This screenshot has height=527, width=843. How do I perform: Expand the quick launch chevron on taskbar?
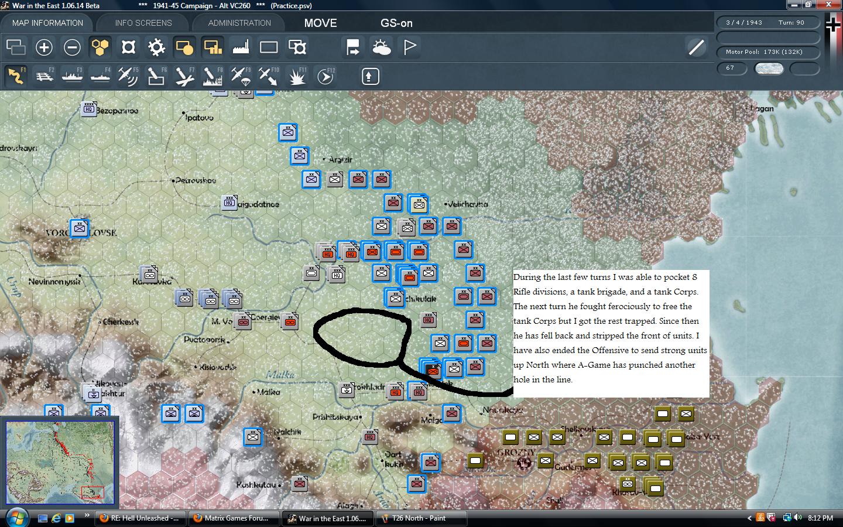87,515
